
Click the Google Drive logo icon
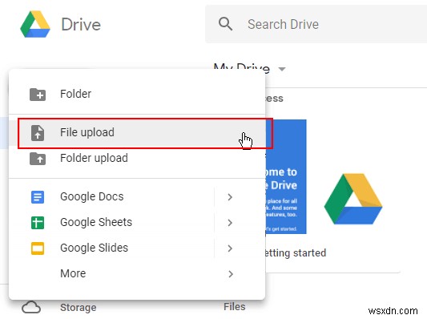pos(35,24)
